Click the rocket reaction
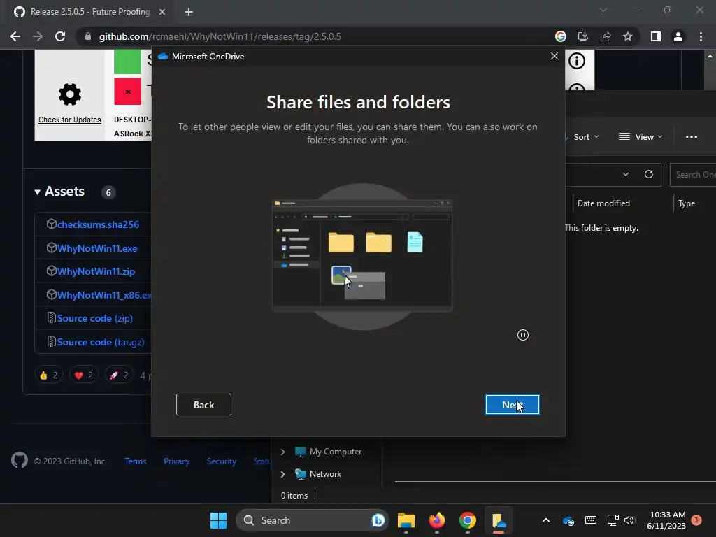This screenshot has height=537, width=716. pos(119,375)
